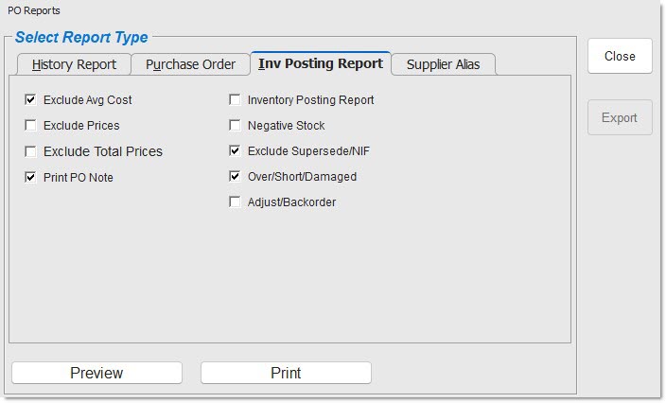The image size is (666, 403).
Task: Uncheck the Exclude Avg Cost checkbox
Action: point(31,99)
